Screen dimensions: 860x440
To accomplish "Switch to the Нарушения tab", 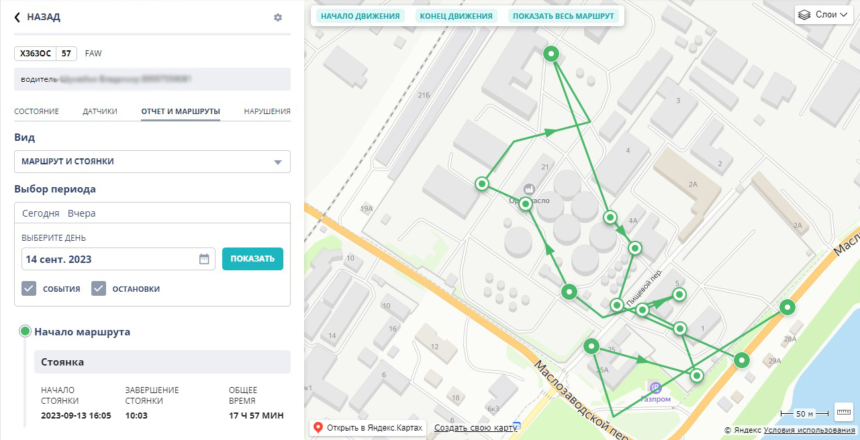I will (267, 111).
